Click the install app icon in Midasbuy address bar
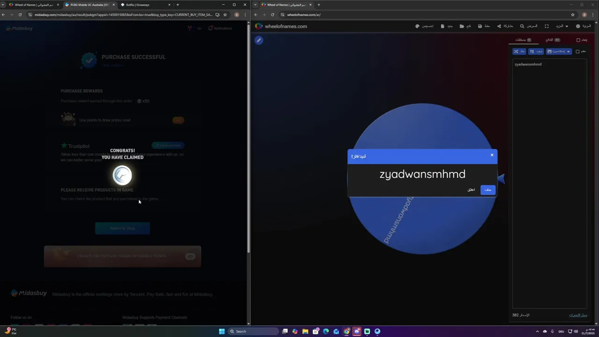Image resolution: width=599 pixels, height=337 pixels. (217, 15)
